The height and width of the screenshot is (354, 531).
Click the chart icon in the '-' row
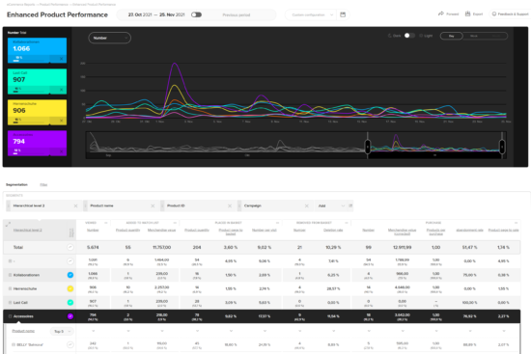click(70, 261)
